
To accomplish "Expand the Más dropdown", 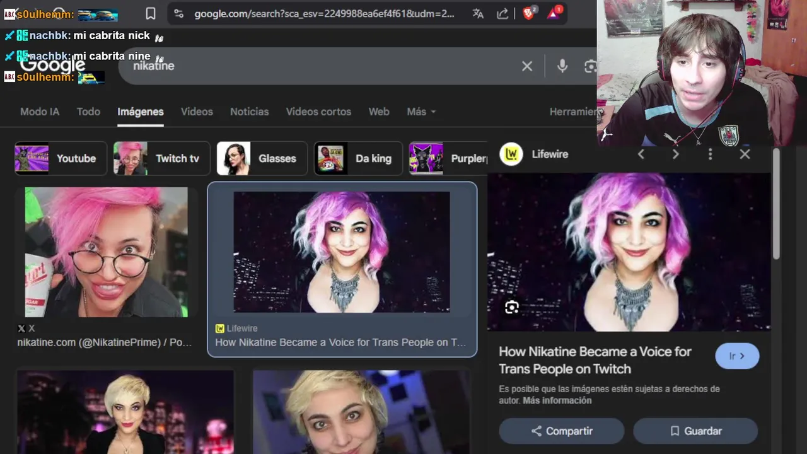I will (421, 112).
